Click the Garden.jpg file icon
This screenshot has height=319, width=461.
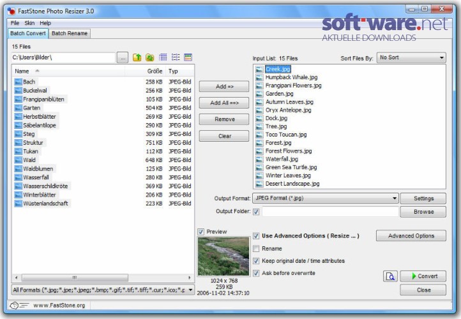(259, 94)
